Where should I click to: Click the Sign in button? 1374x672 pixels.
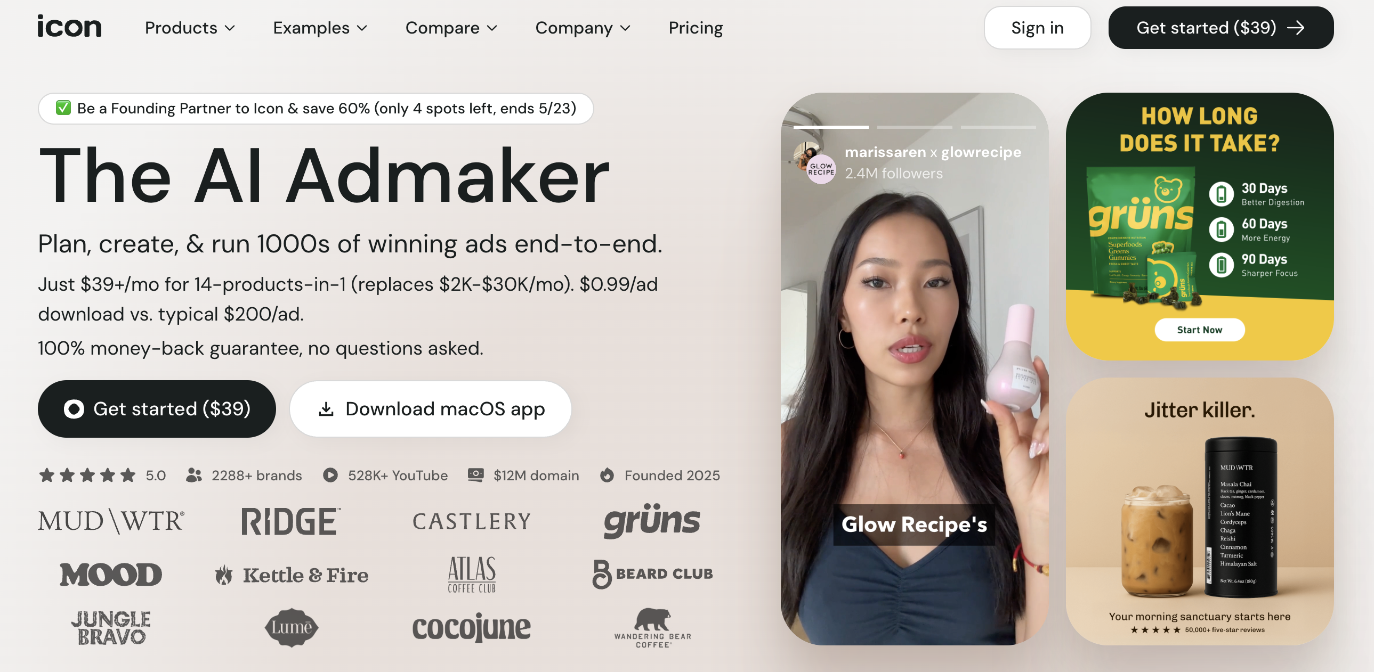(1037, 28)
